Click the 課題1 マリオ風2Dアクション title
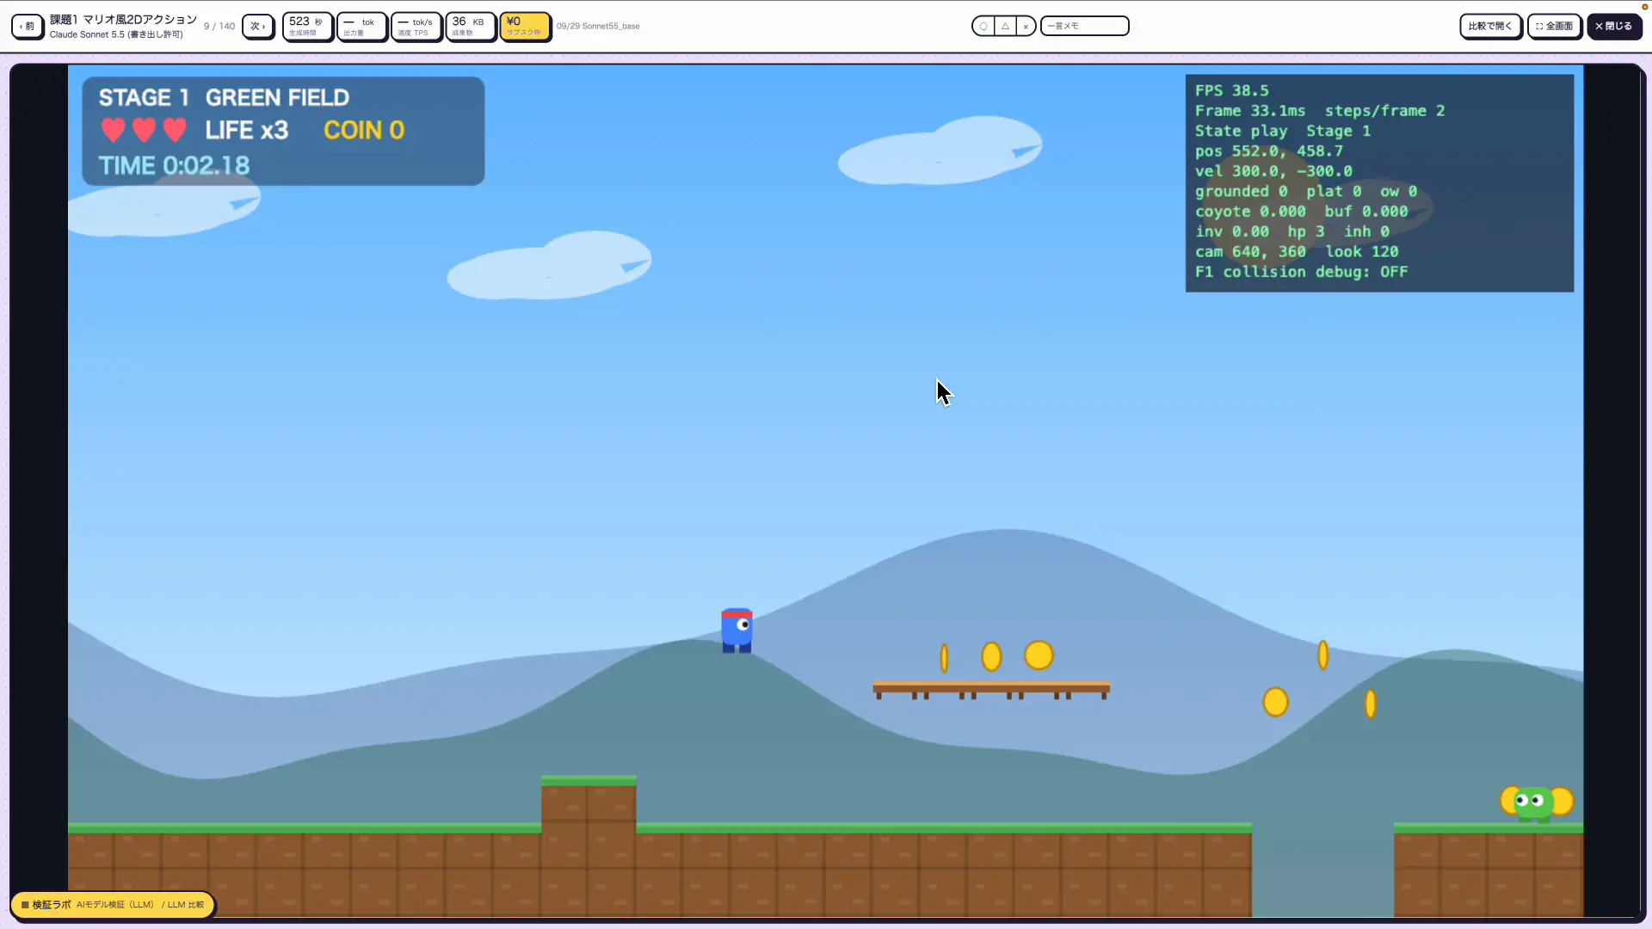The image size is (1652, 929). [123, 19]
